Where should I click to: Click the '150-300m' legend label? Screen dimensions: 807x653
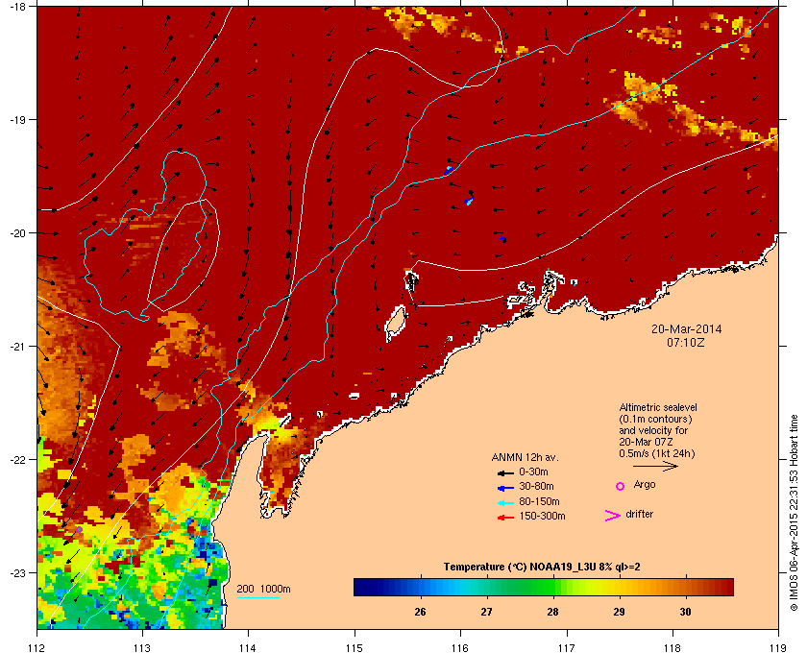[x=542, y=516]
